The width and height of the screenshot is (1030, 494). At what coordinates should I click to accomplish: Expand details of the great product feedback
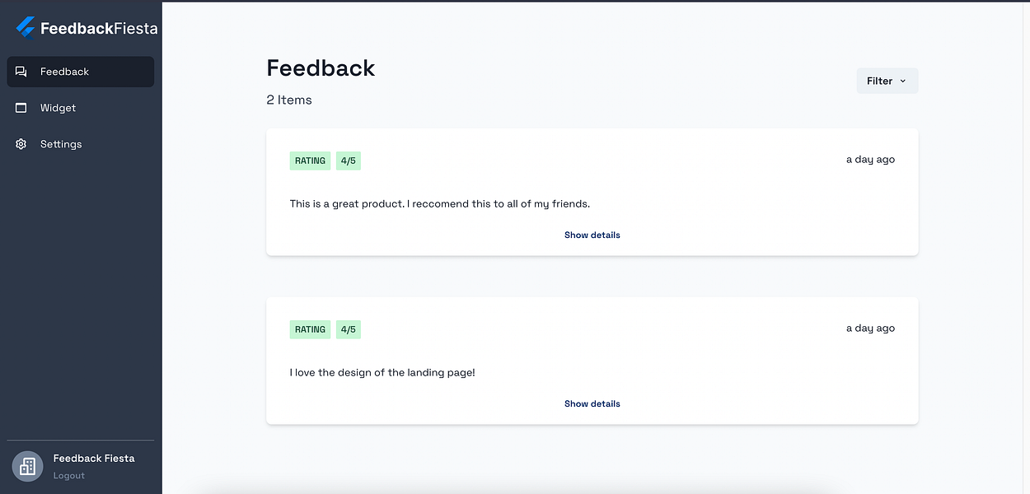tap(592, 235)
